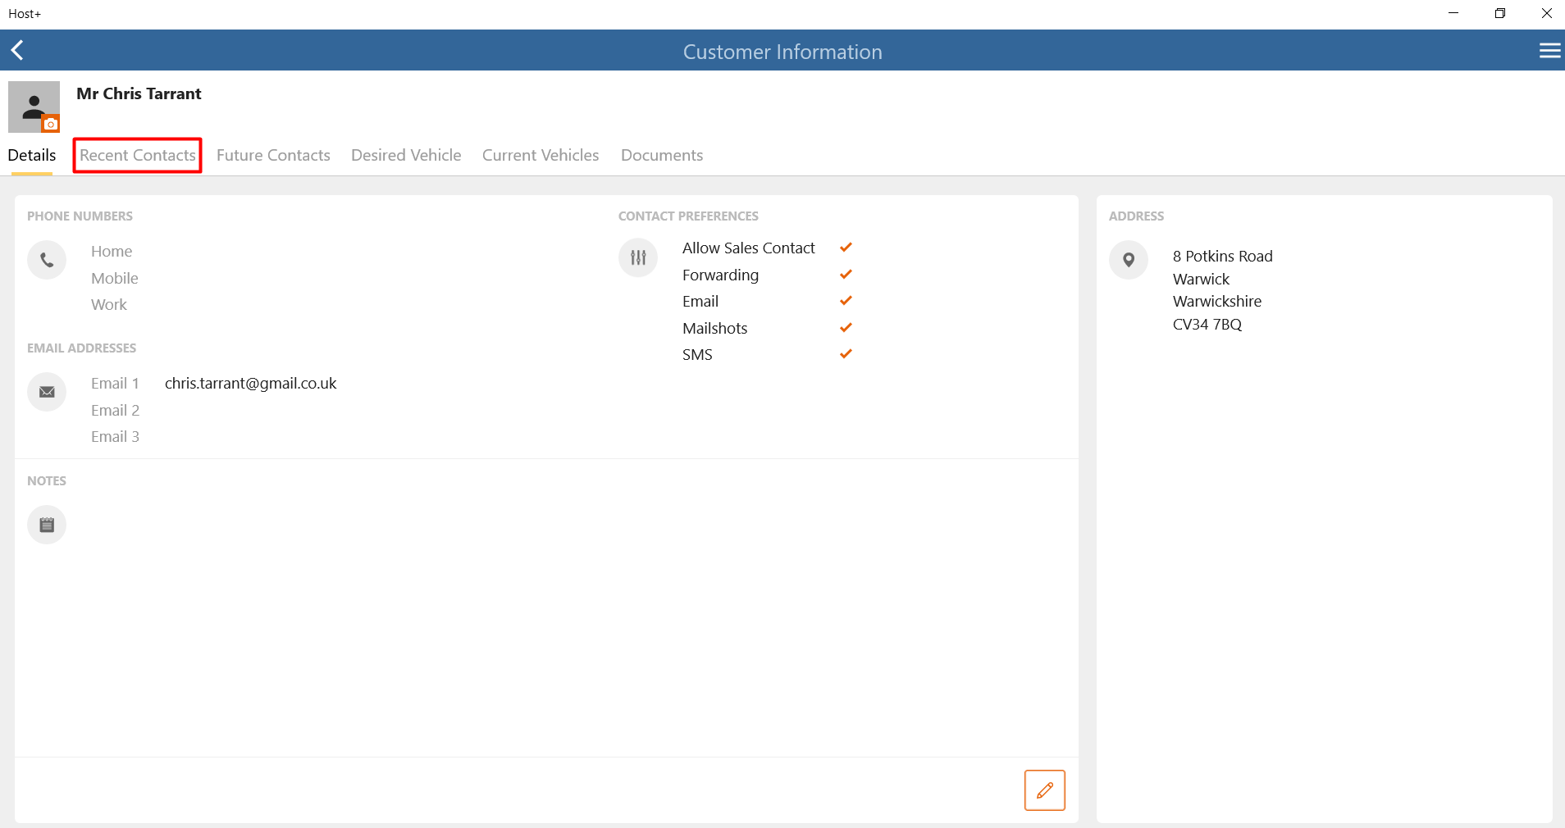The height and width of the screenshot is (828, 1565).
Task: Click the phone numbers handset icon
Action: point(47,260)
